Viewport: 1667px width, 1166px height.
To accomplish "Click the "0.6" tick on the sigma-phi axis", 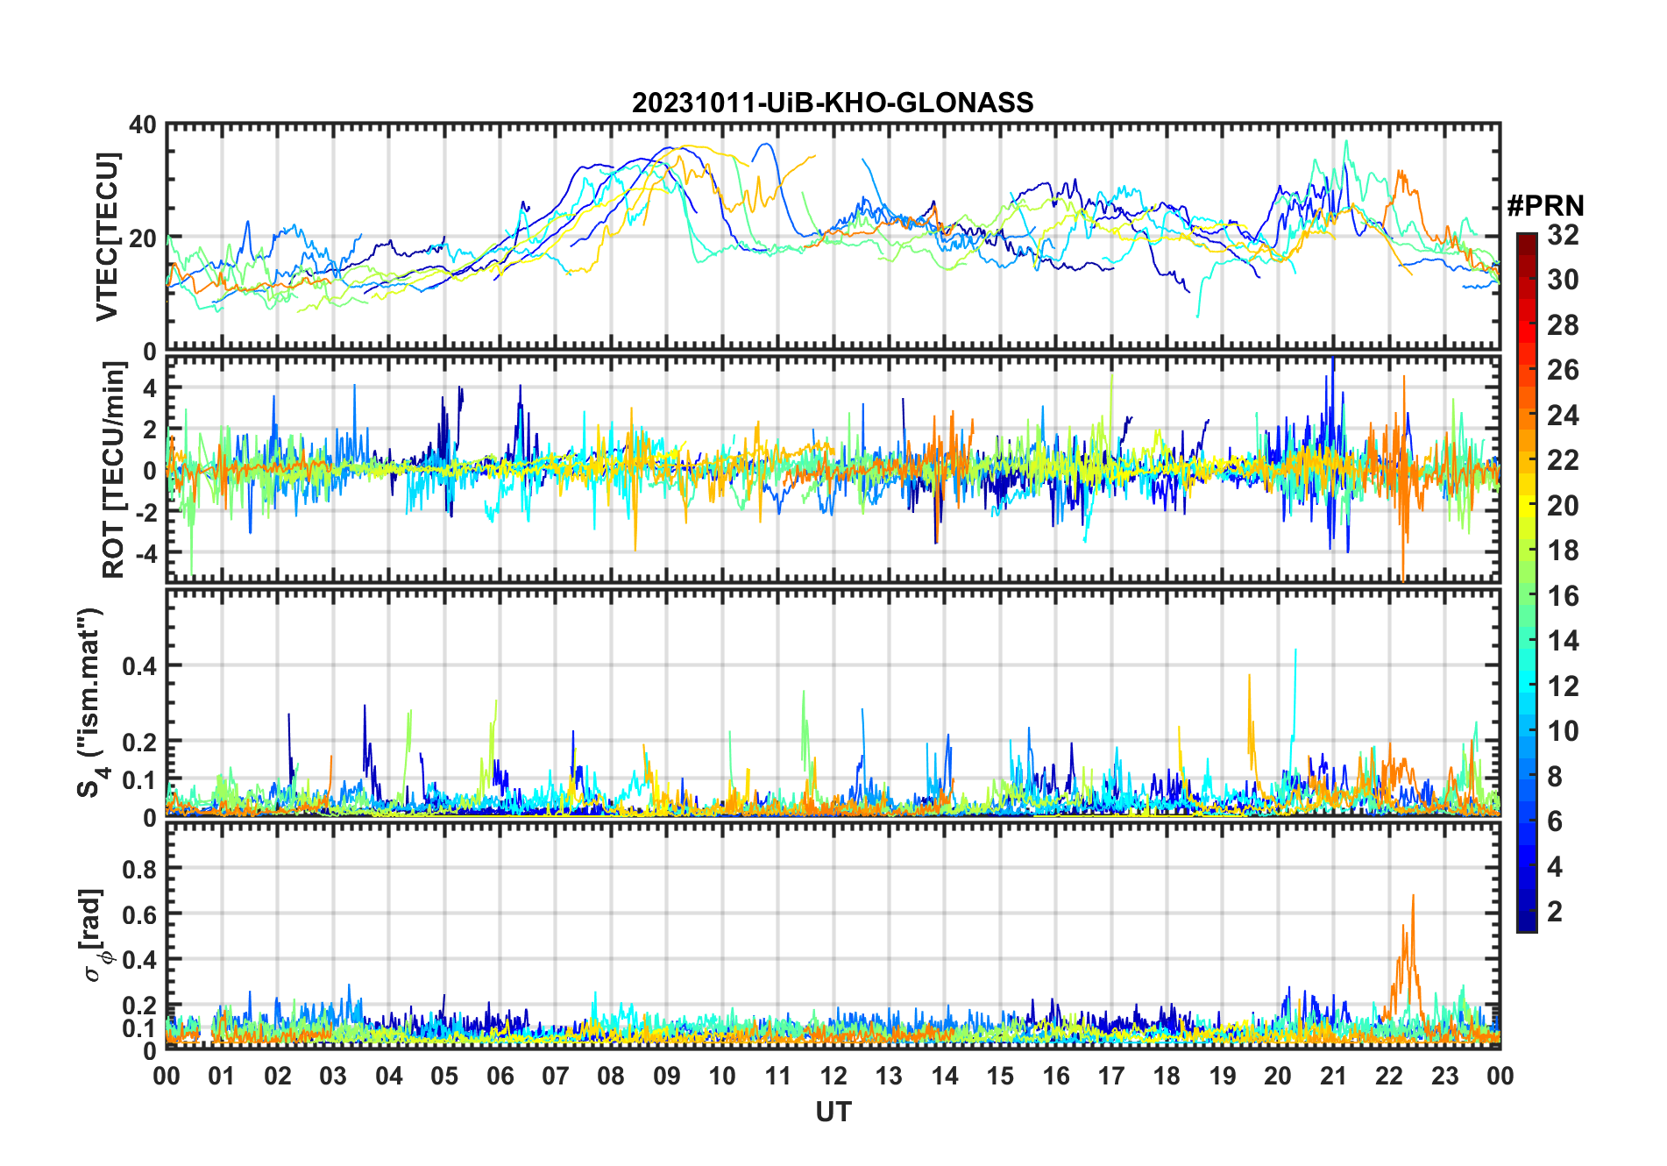I will 139,914.
